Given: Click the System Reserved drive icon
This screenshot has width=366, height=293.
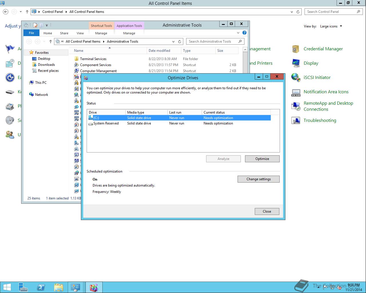Looking at the screenshot, I should click(91, 123).
